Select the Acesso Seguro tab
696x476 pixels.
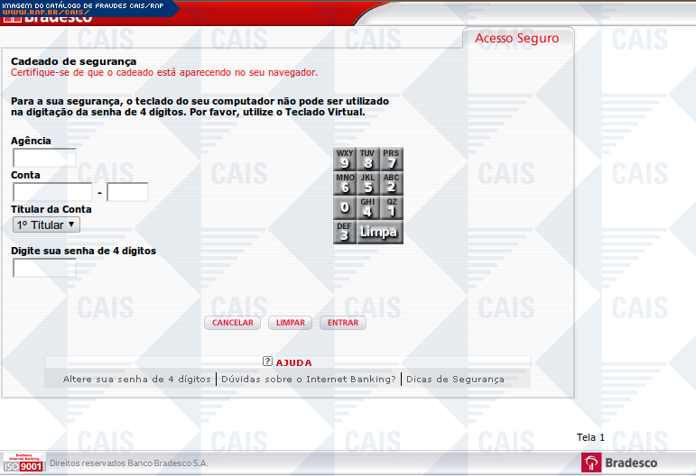[516, 39]
